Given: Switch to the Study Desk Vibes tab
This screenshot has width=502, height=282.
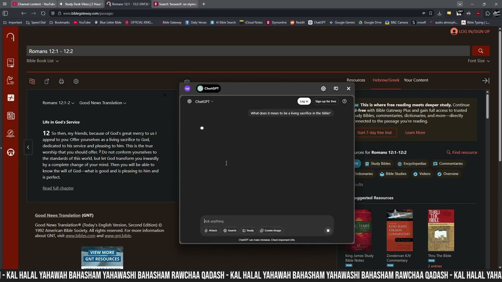Looking at the screenshot, I should pos(80,4).
